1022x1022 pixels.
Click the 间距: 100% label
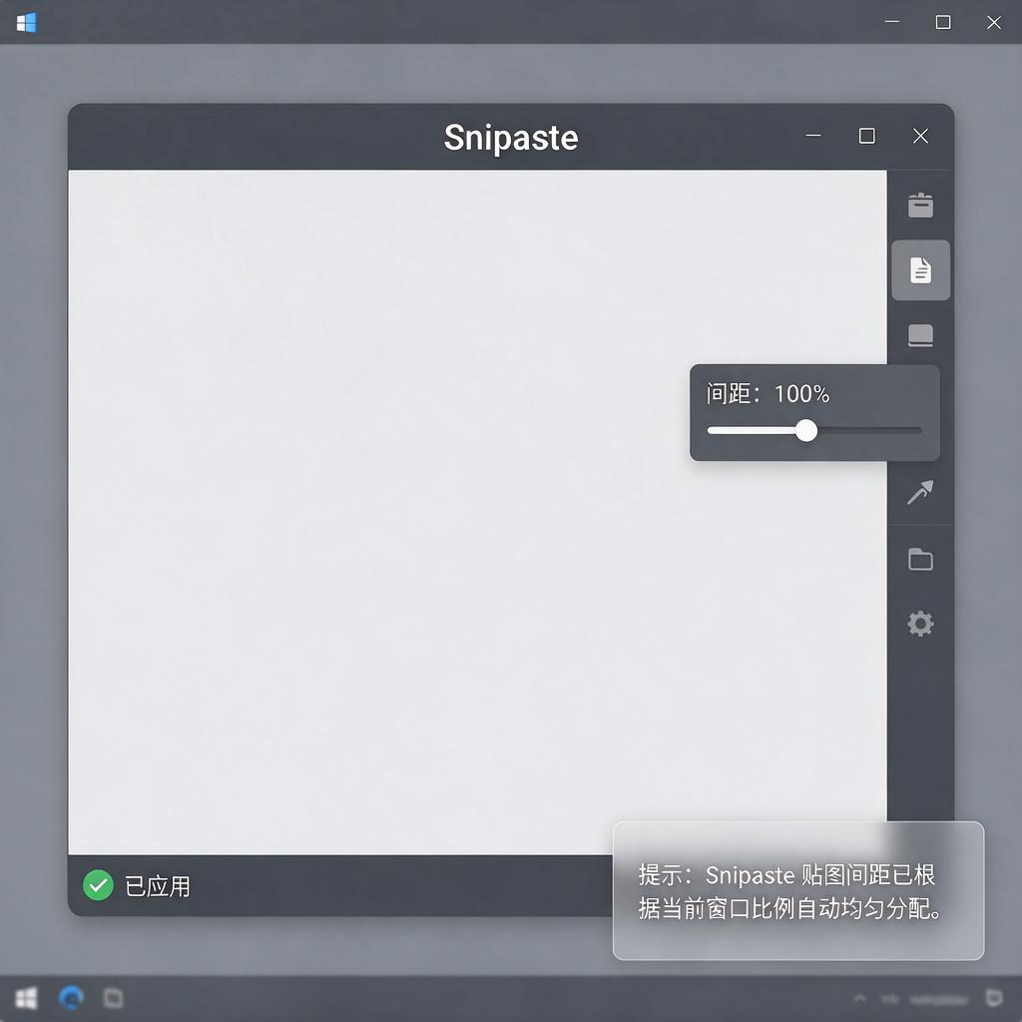(767, 393)
